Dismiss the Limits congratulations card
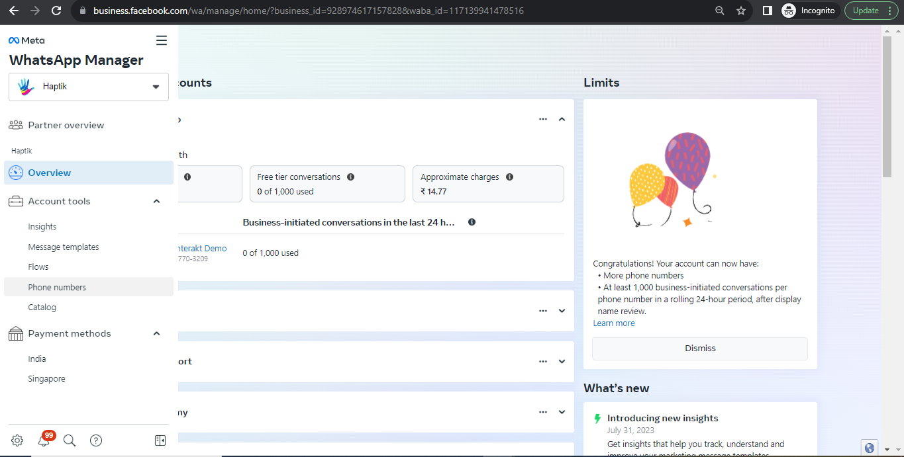 click(x=700, y=349)
